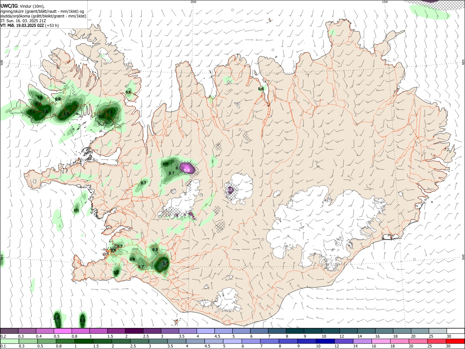
Task: Select bottom-row dark green swatch between 1 and 1.5
Action: [84, 341]
